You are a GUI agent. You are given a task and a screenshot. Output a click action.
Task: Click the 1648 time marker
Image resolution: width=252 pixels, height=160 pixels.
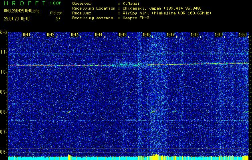coord(195,35)
